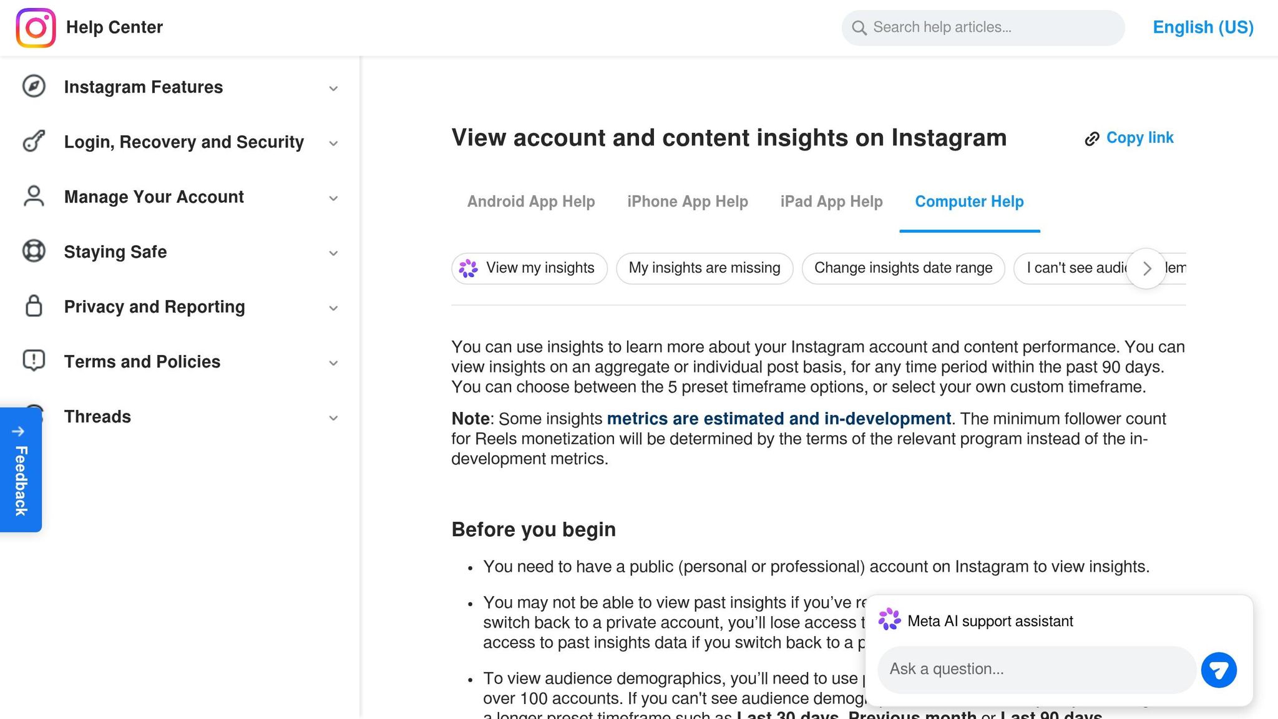The width and height of the screenshot is (1278, 719).
Task: Show more topic chips with the right arrow
Action: point(1146,268)
